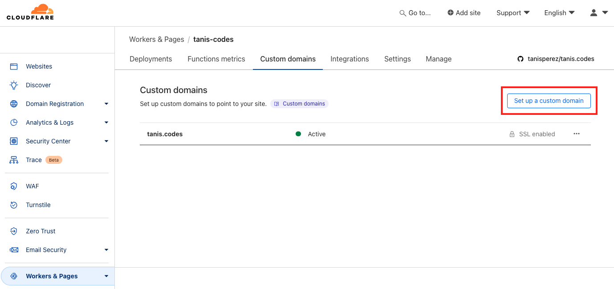Open the Discover section
This screenshot has width=614, height=289.
click(x=38, y=85)
